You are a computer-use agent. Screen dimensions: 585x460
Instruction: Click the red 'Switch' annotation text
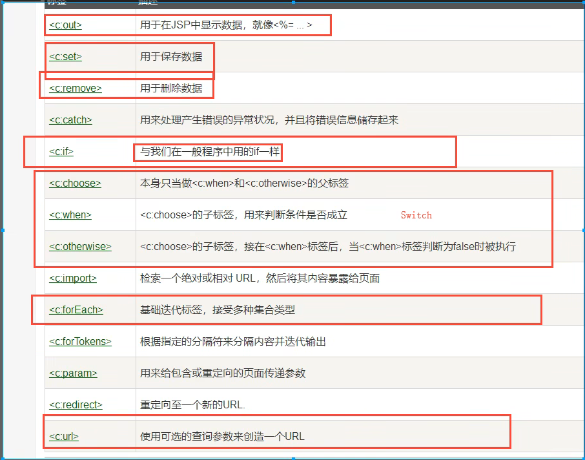pyautogui.click(x=416, y=215)
